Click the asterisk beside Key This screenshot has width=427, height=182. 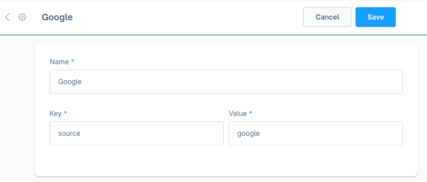click(65, 113)
